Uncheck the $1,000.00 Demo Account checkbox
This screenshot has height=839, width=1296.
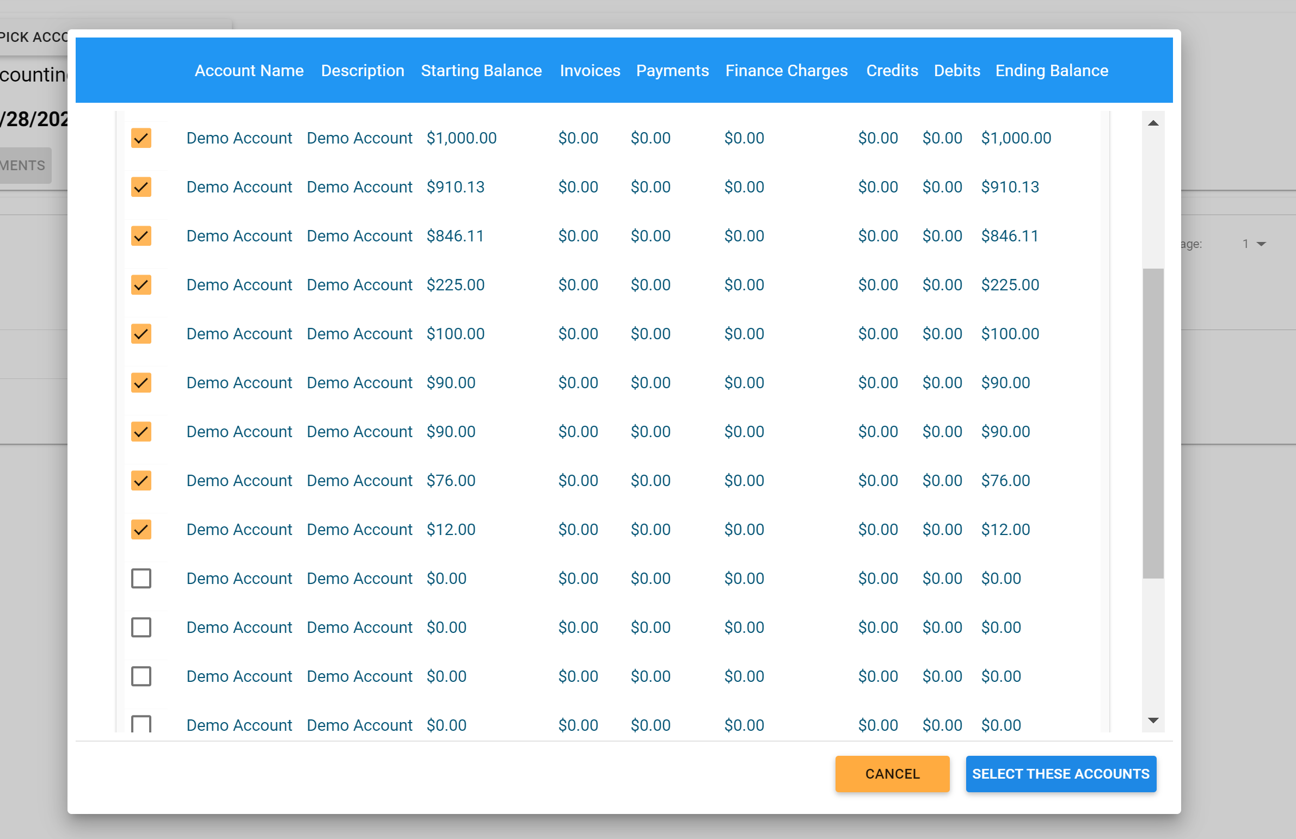click(x=141, y=138)
